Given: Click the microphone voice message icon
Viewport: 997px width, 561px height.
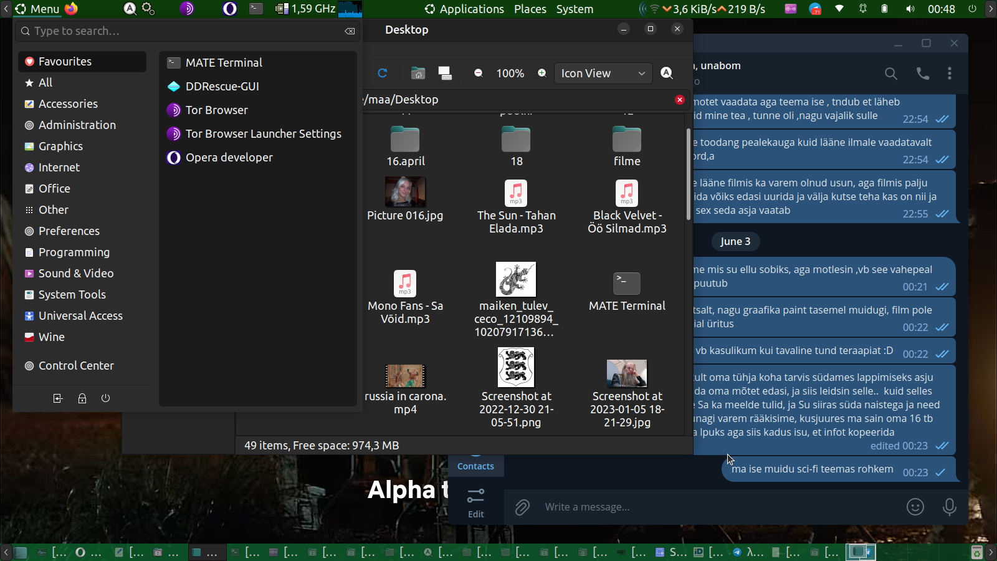Looking at the screenshot, I should click(949, 507).
